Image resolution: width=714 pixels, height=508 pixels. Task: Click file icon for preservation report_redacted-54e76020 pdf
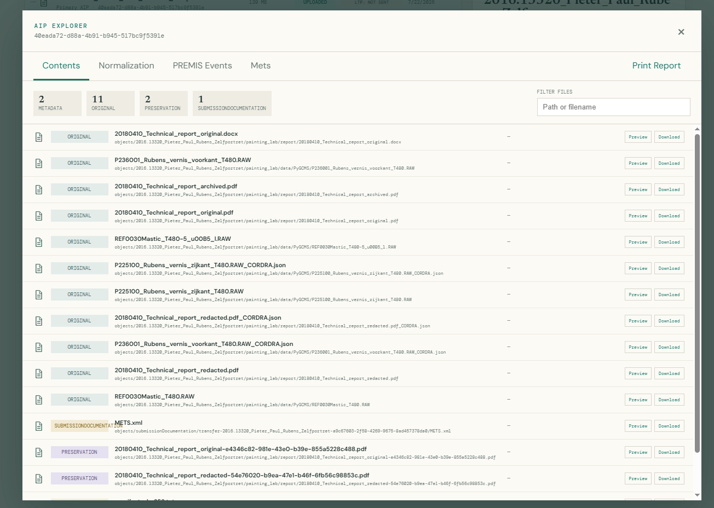click(x=39, y=478)
